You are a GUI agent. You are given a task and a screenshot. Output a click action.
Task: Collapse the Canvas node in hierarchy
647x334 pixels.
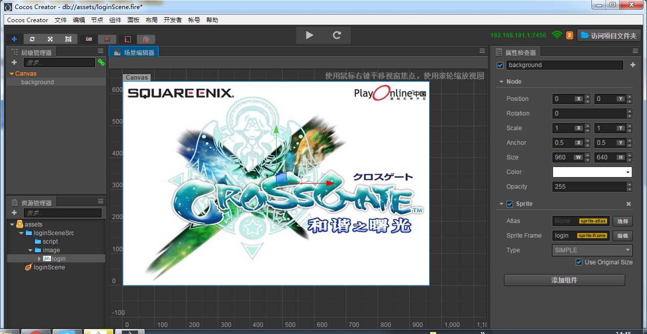click(x=12, y=74)
